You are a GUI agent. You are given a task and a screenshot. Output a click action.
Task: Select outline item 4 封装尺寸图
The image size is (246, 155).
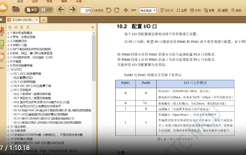tap(18, 45)
